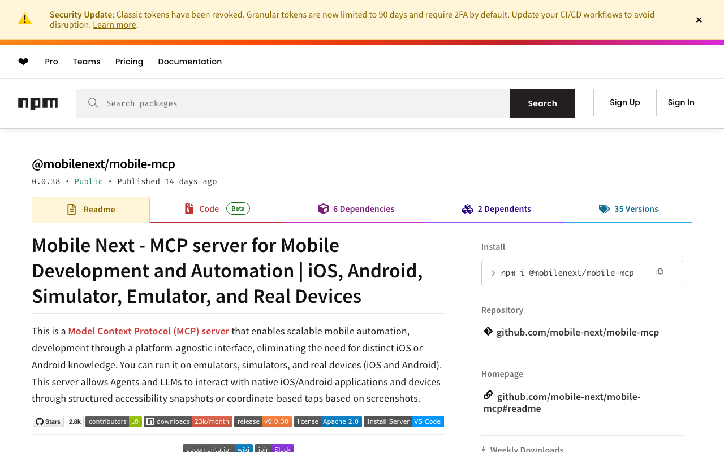Dismiss the security update banner
The width and height of the screenshot is (724, 452).
[x=699, y=20]
